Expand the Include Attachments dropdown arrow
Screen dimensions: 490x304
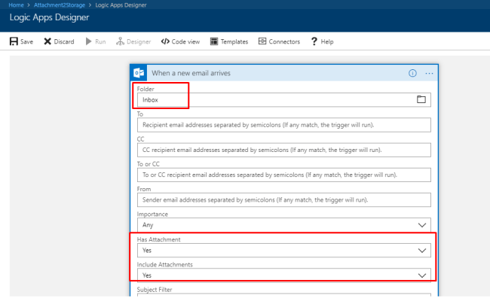pyautogui.click(x=422, y=275)
